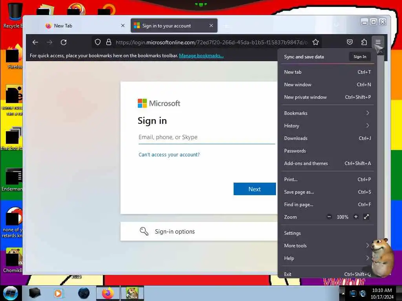Expand the History submenu
This screenshot has height=301, width=402.
[327, 126]
